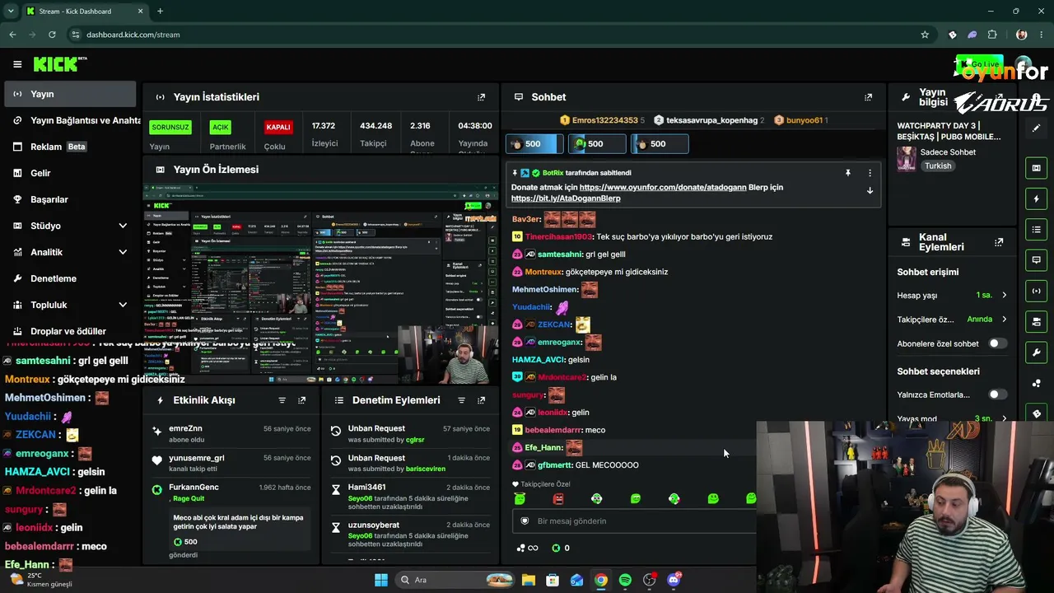Reload the Kick dashboard page

(52, 35)
